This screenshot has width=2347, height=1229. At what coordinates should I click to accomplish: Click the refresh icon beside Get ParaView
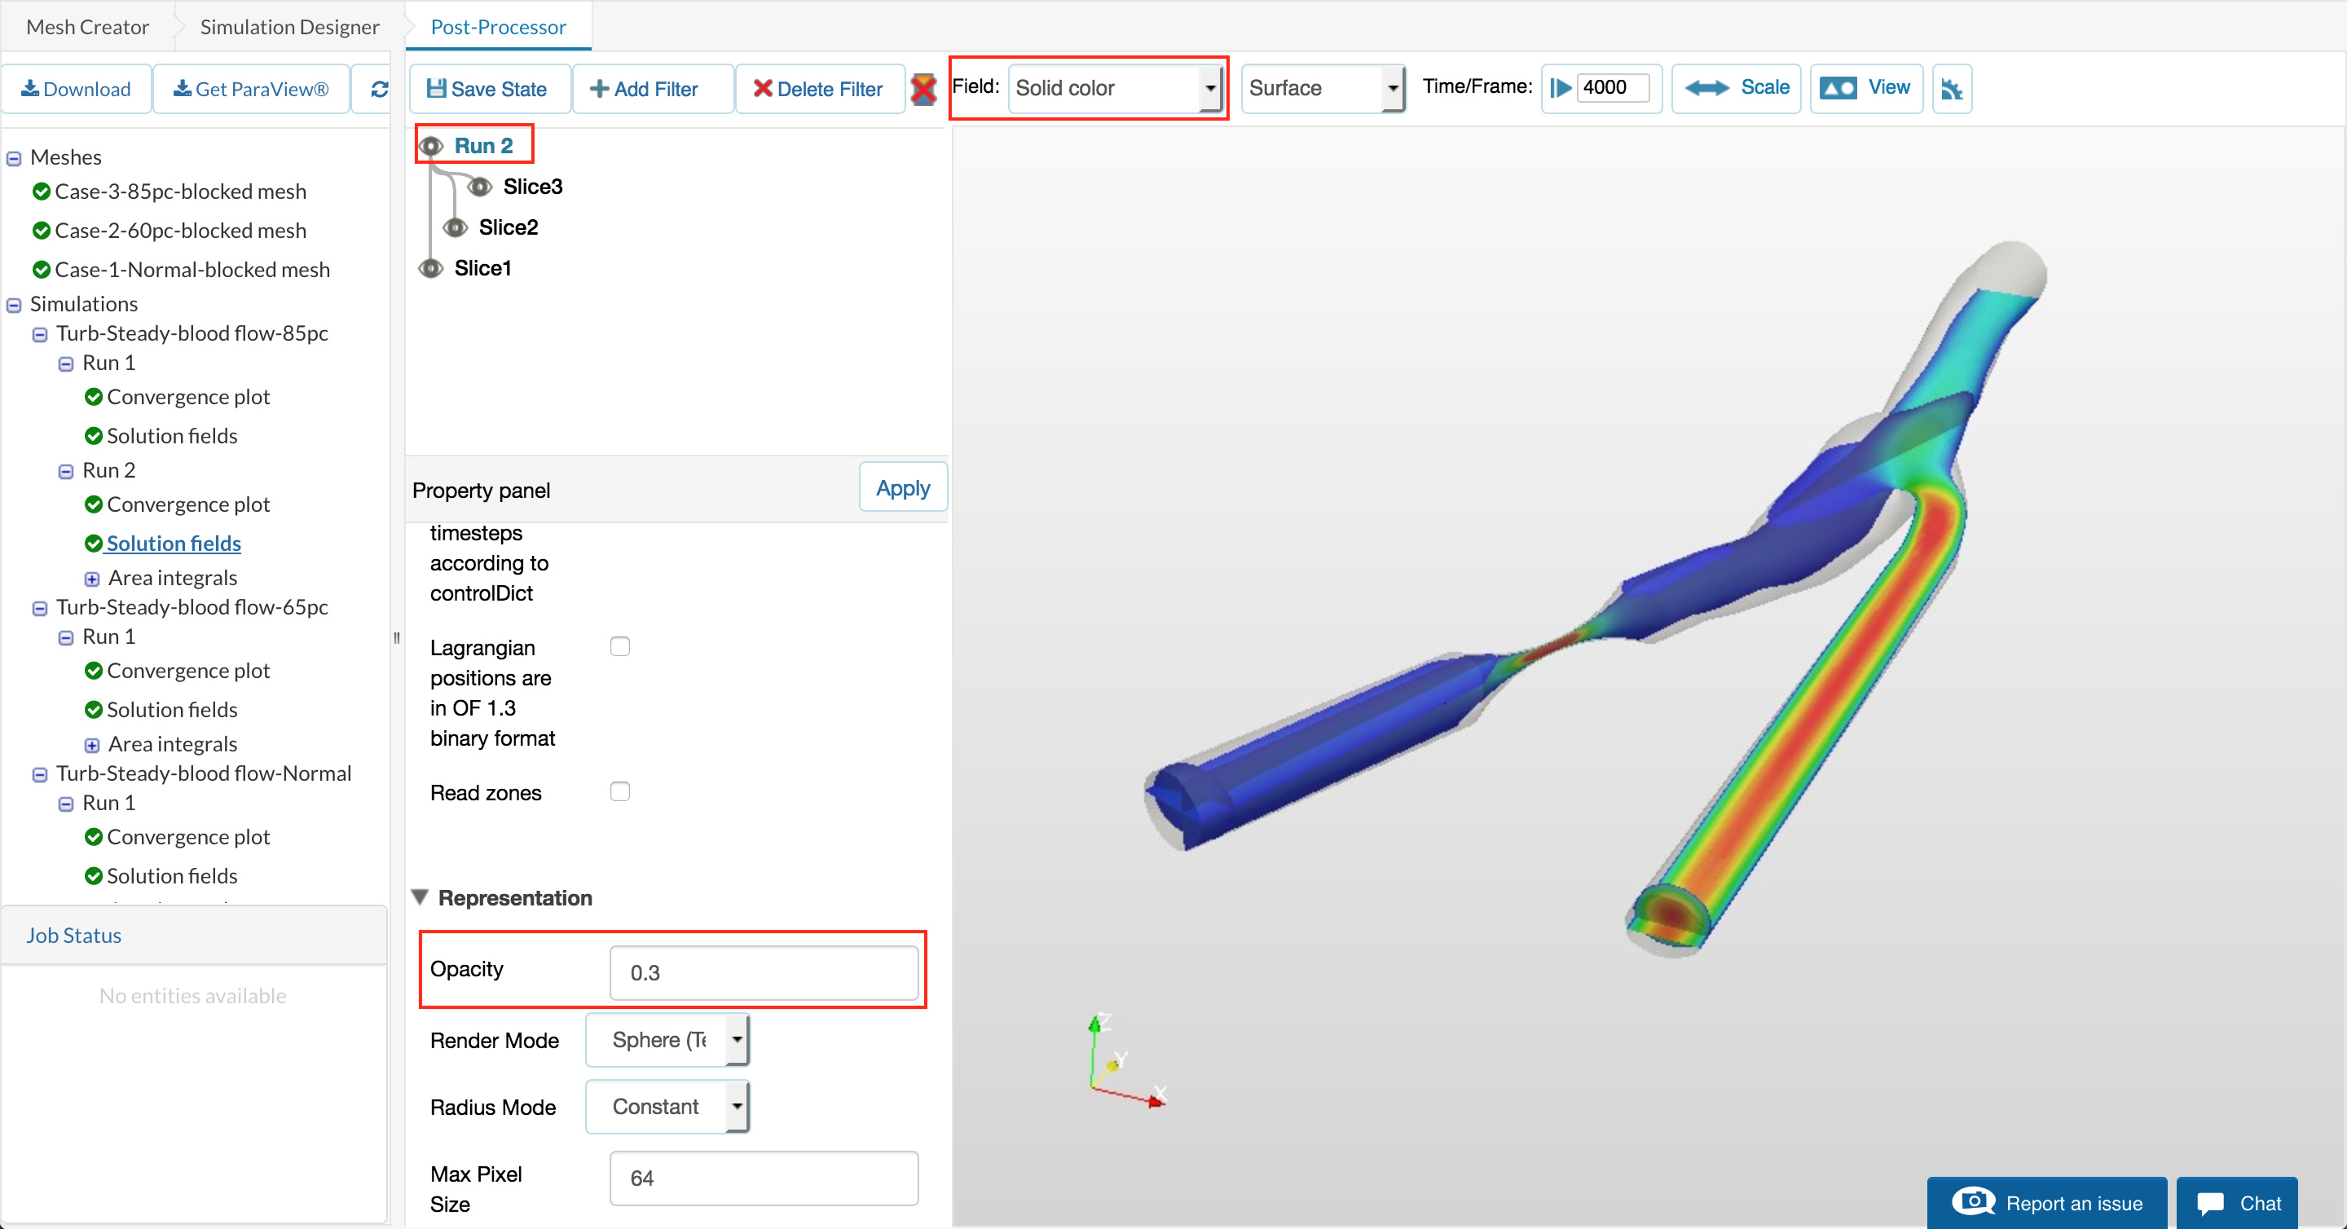click(x=379, y=88)
